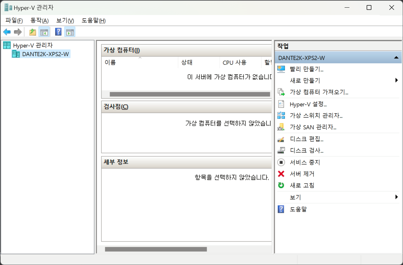Screen dimensions: 403x265
Task: Click the 빨리 만들기 monitor icon
Action: [x=281, y=69]
